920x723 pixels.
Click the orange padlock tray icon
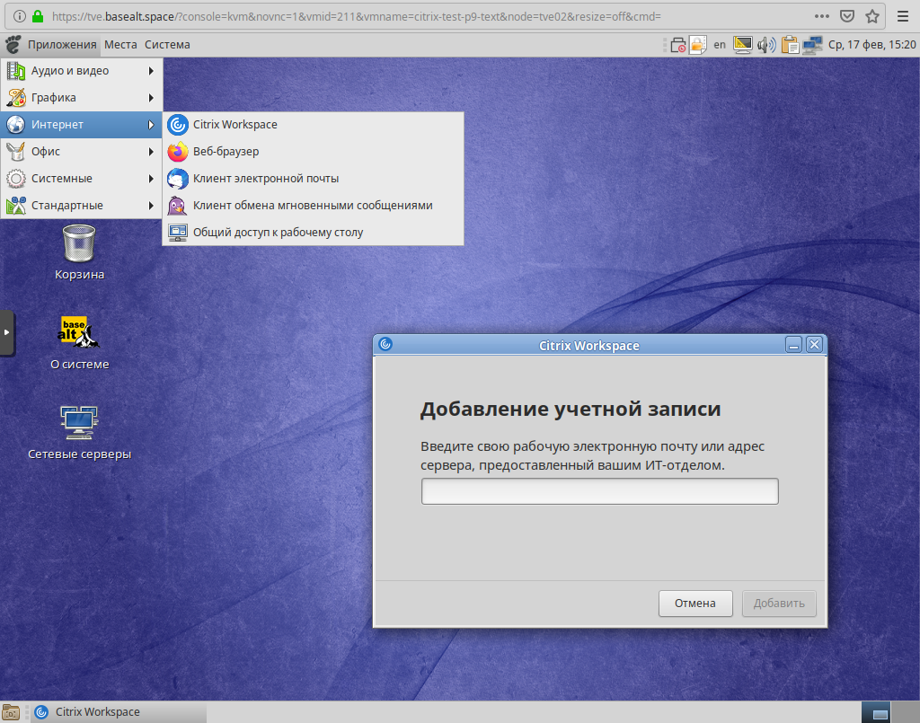click(697, 45)
